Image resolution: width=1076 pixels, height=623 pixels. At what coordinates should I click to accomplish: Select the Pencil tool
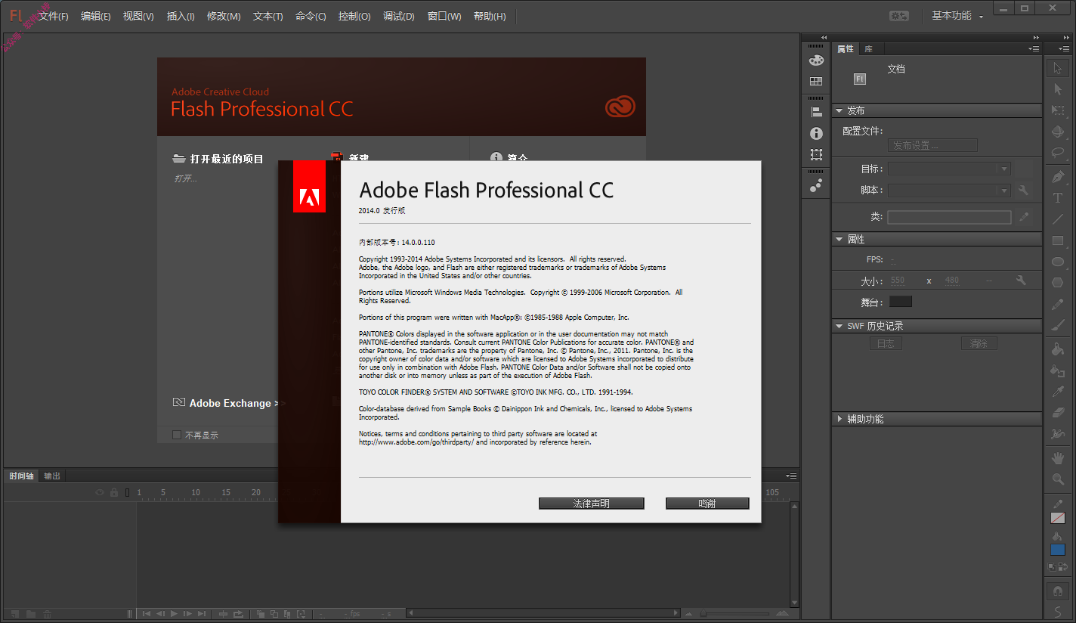[1058, 304]
